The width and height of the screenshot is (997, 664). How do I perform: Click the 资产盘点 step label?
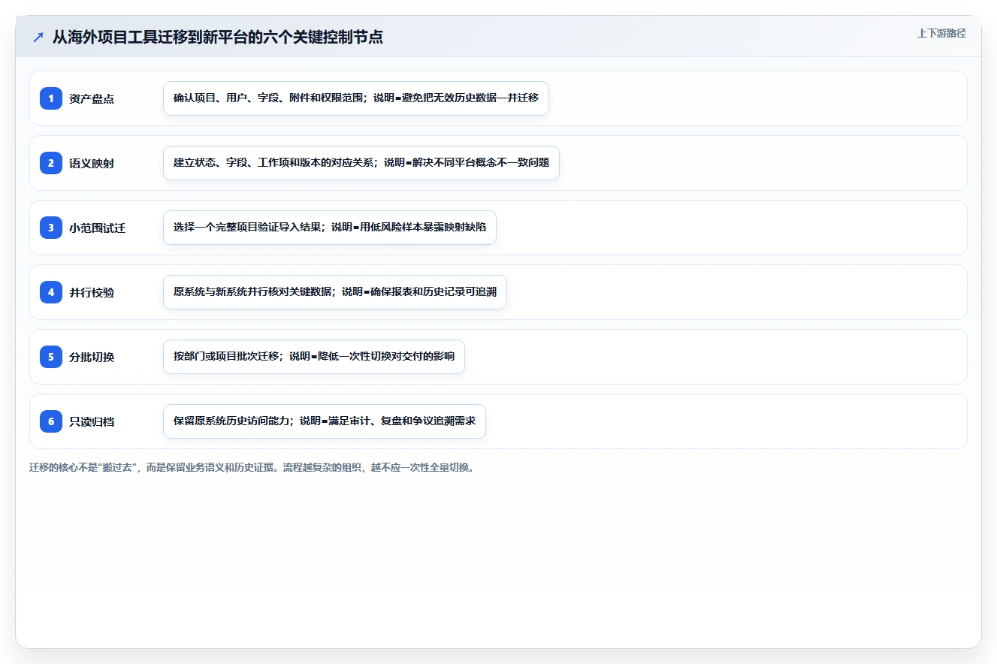(92, 98)
